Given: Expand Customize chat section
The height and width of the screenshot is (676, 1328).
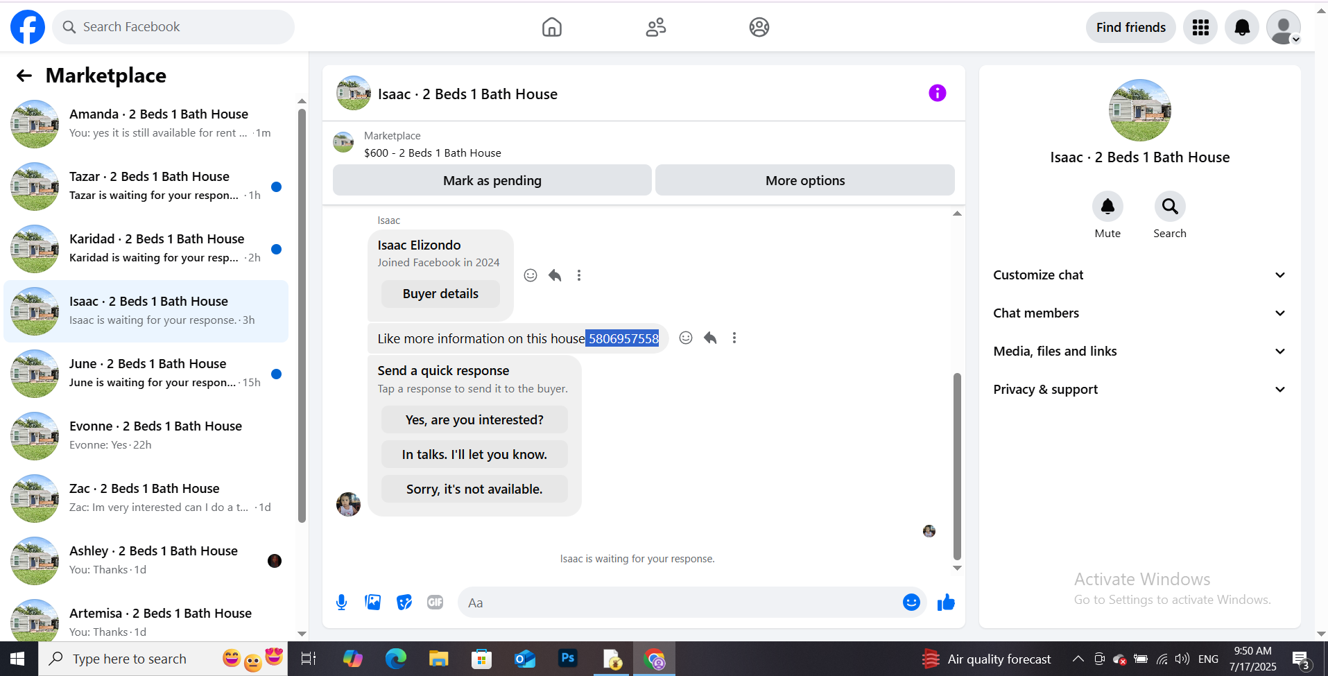Looking at the screenshot, I should coord(1140,275).
